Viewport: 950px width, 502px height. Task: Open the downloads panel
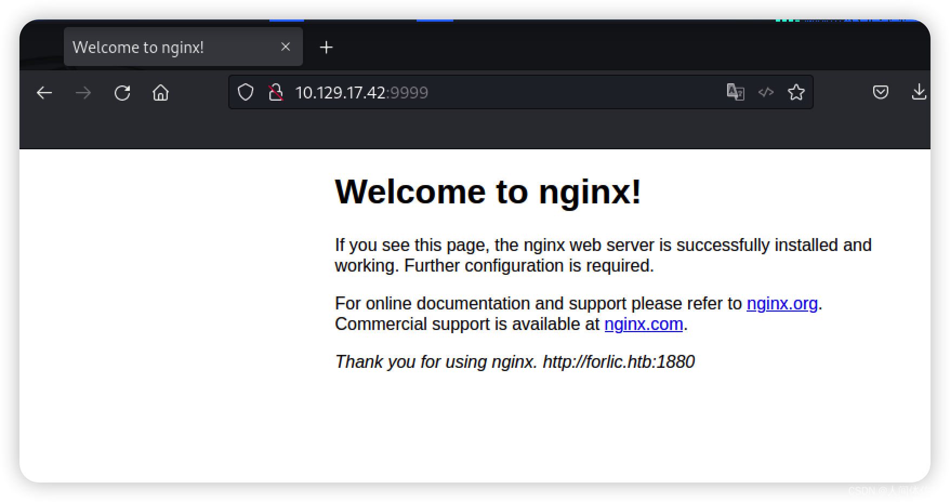point(919,93)
